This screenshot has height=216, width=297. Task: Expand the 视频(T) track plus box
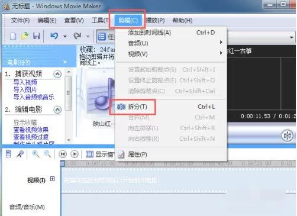pyautogui.click(x=52, y=179)
